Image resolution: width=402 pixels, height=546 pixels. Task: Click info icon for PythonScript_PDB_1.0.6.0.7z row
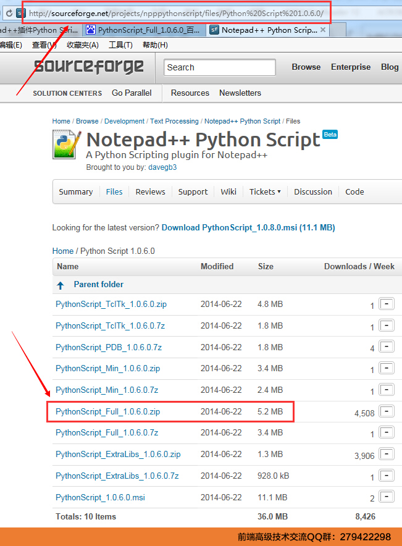(x=387, y=347)
